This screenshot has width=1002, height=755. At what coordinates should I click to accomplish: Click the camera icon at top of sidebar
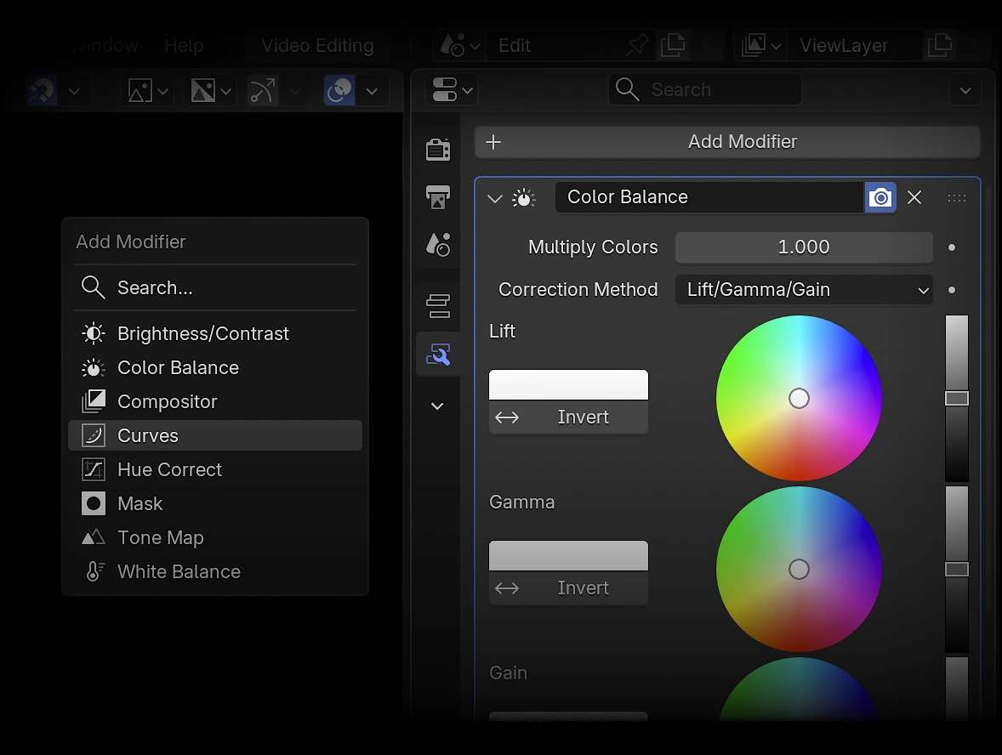click(x=437, y=149)
